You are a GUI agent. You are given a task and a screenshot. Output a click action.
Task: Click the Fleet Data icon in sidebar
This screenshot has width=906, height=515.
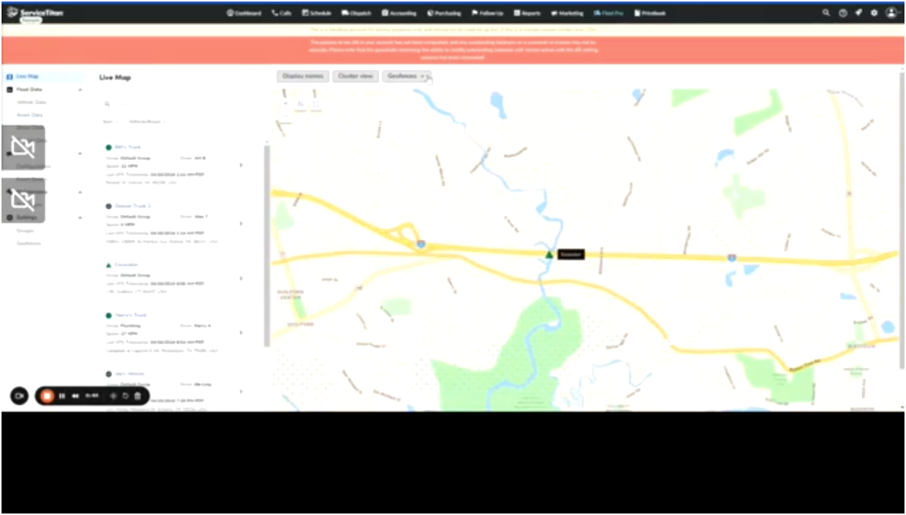coord(9,89)
